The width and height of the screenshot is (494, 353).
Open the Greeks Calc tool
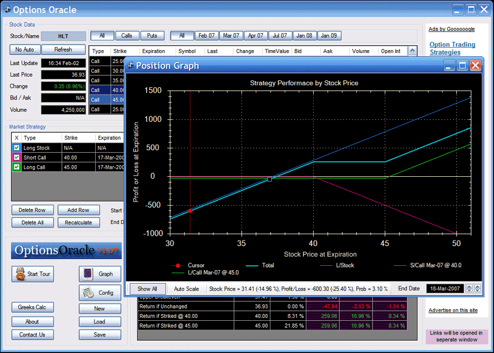click(33, 307)
